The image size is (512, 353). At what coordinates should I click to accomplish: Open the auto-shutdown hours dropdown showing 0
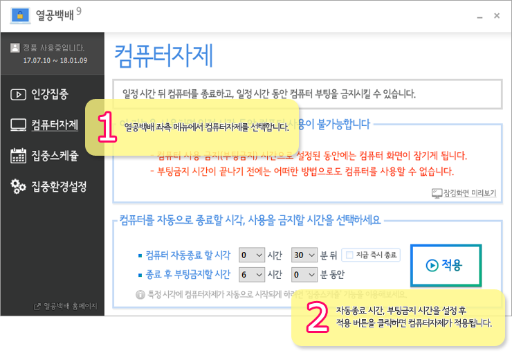point(251,255)
